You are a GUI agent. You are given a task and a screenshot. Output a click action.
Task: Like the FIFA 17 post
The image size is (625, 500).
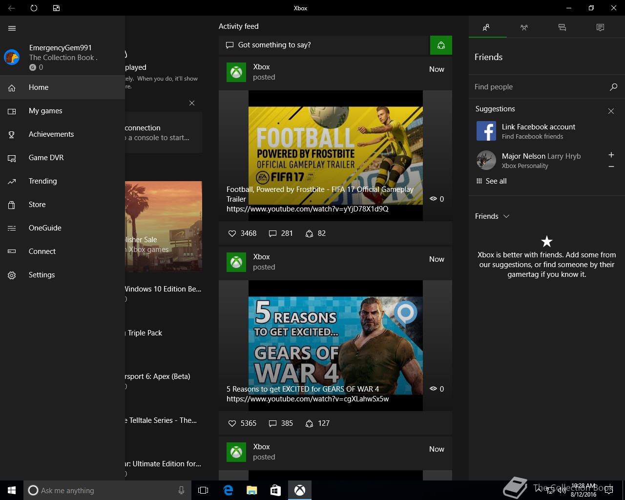pos(242,233)
